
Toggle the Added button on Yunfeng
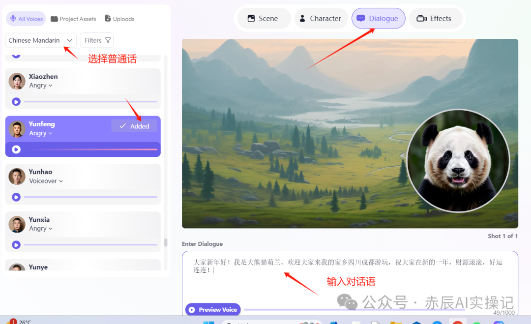coord(134,126)
